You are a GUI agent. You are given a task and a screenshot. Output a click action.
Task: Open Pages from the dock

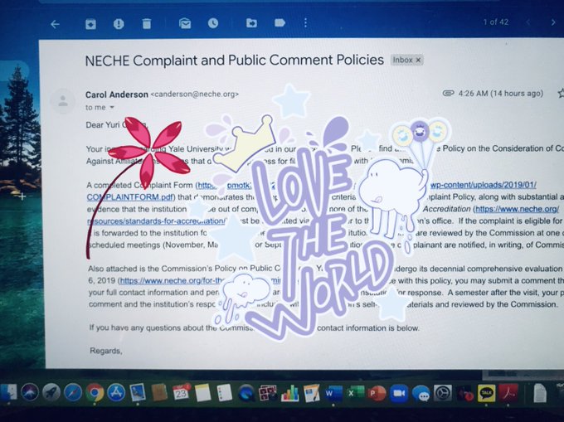click(312, 393)
